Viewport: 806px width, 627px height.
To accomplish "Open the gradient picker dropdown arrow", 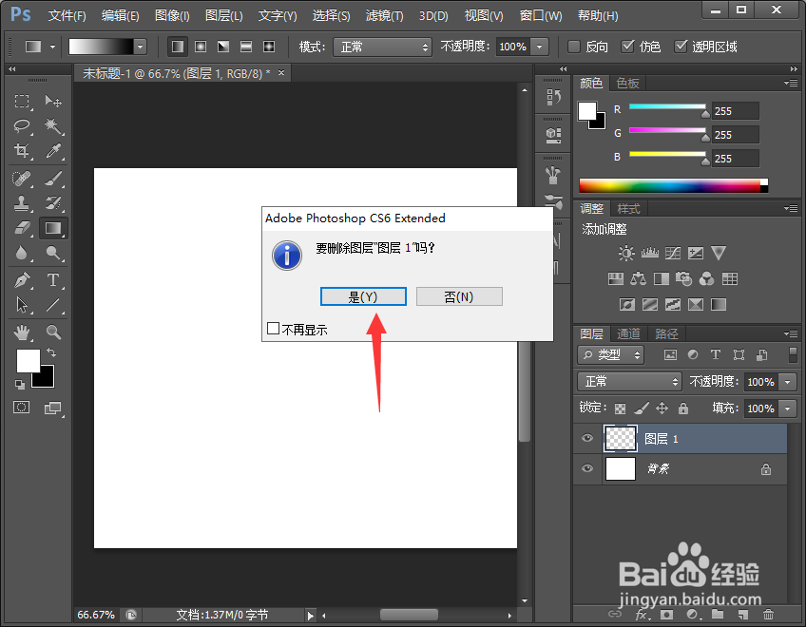I will click(140, 47).
